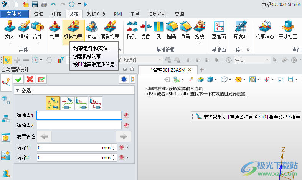The image size is (302, 180).
Task: Close the 管路001.Z3ASM document tab
Action: tap(190, 70)
